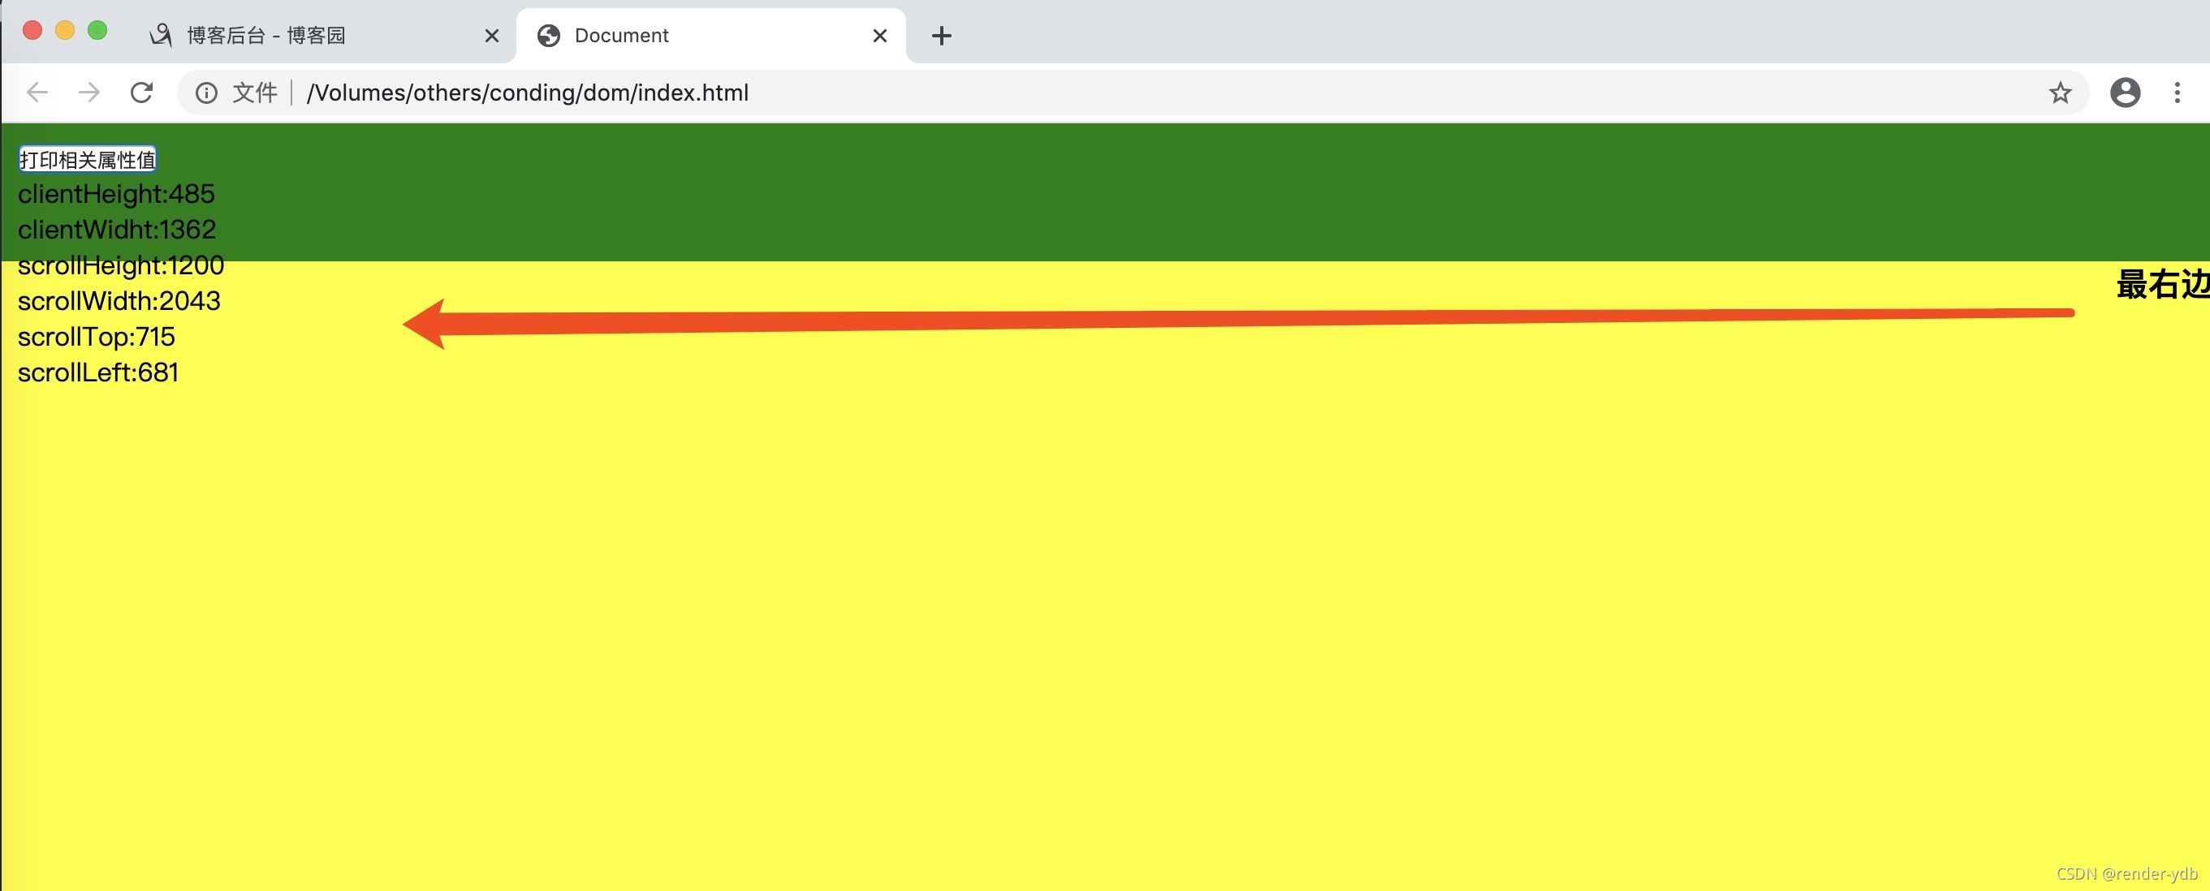Viewport: 2210px width, 891px height.
Task: Close the 博客后台 - 博客园 tab
Action: pos(491,35)
